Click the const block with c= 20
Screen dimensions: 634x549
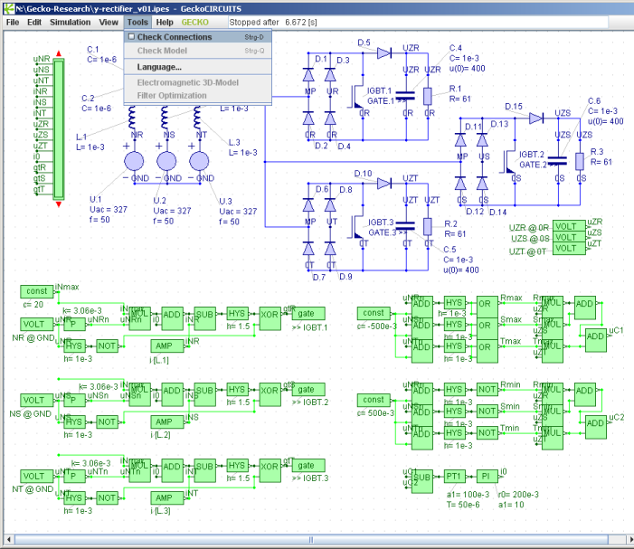[x=37, y=291]
